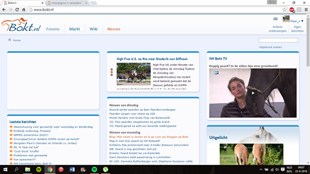310x174 pixels.
Task: Select the third news slider dot
Action: tap(112, 75)
